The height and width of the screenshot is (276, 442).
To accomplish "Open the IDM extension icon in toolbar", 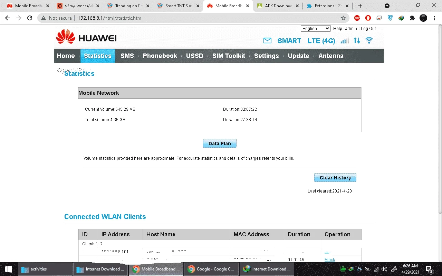I will pyautogui.click(x=401, y=18).
